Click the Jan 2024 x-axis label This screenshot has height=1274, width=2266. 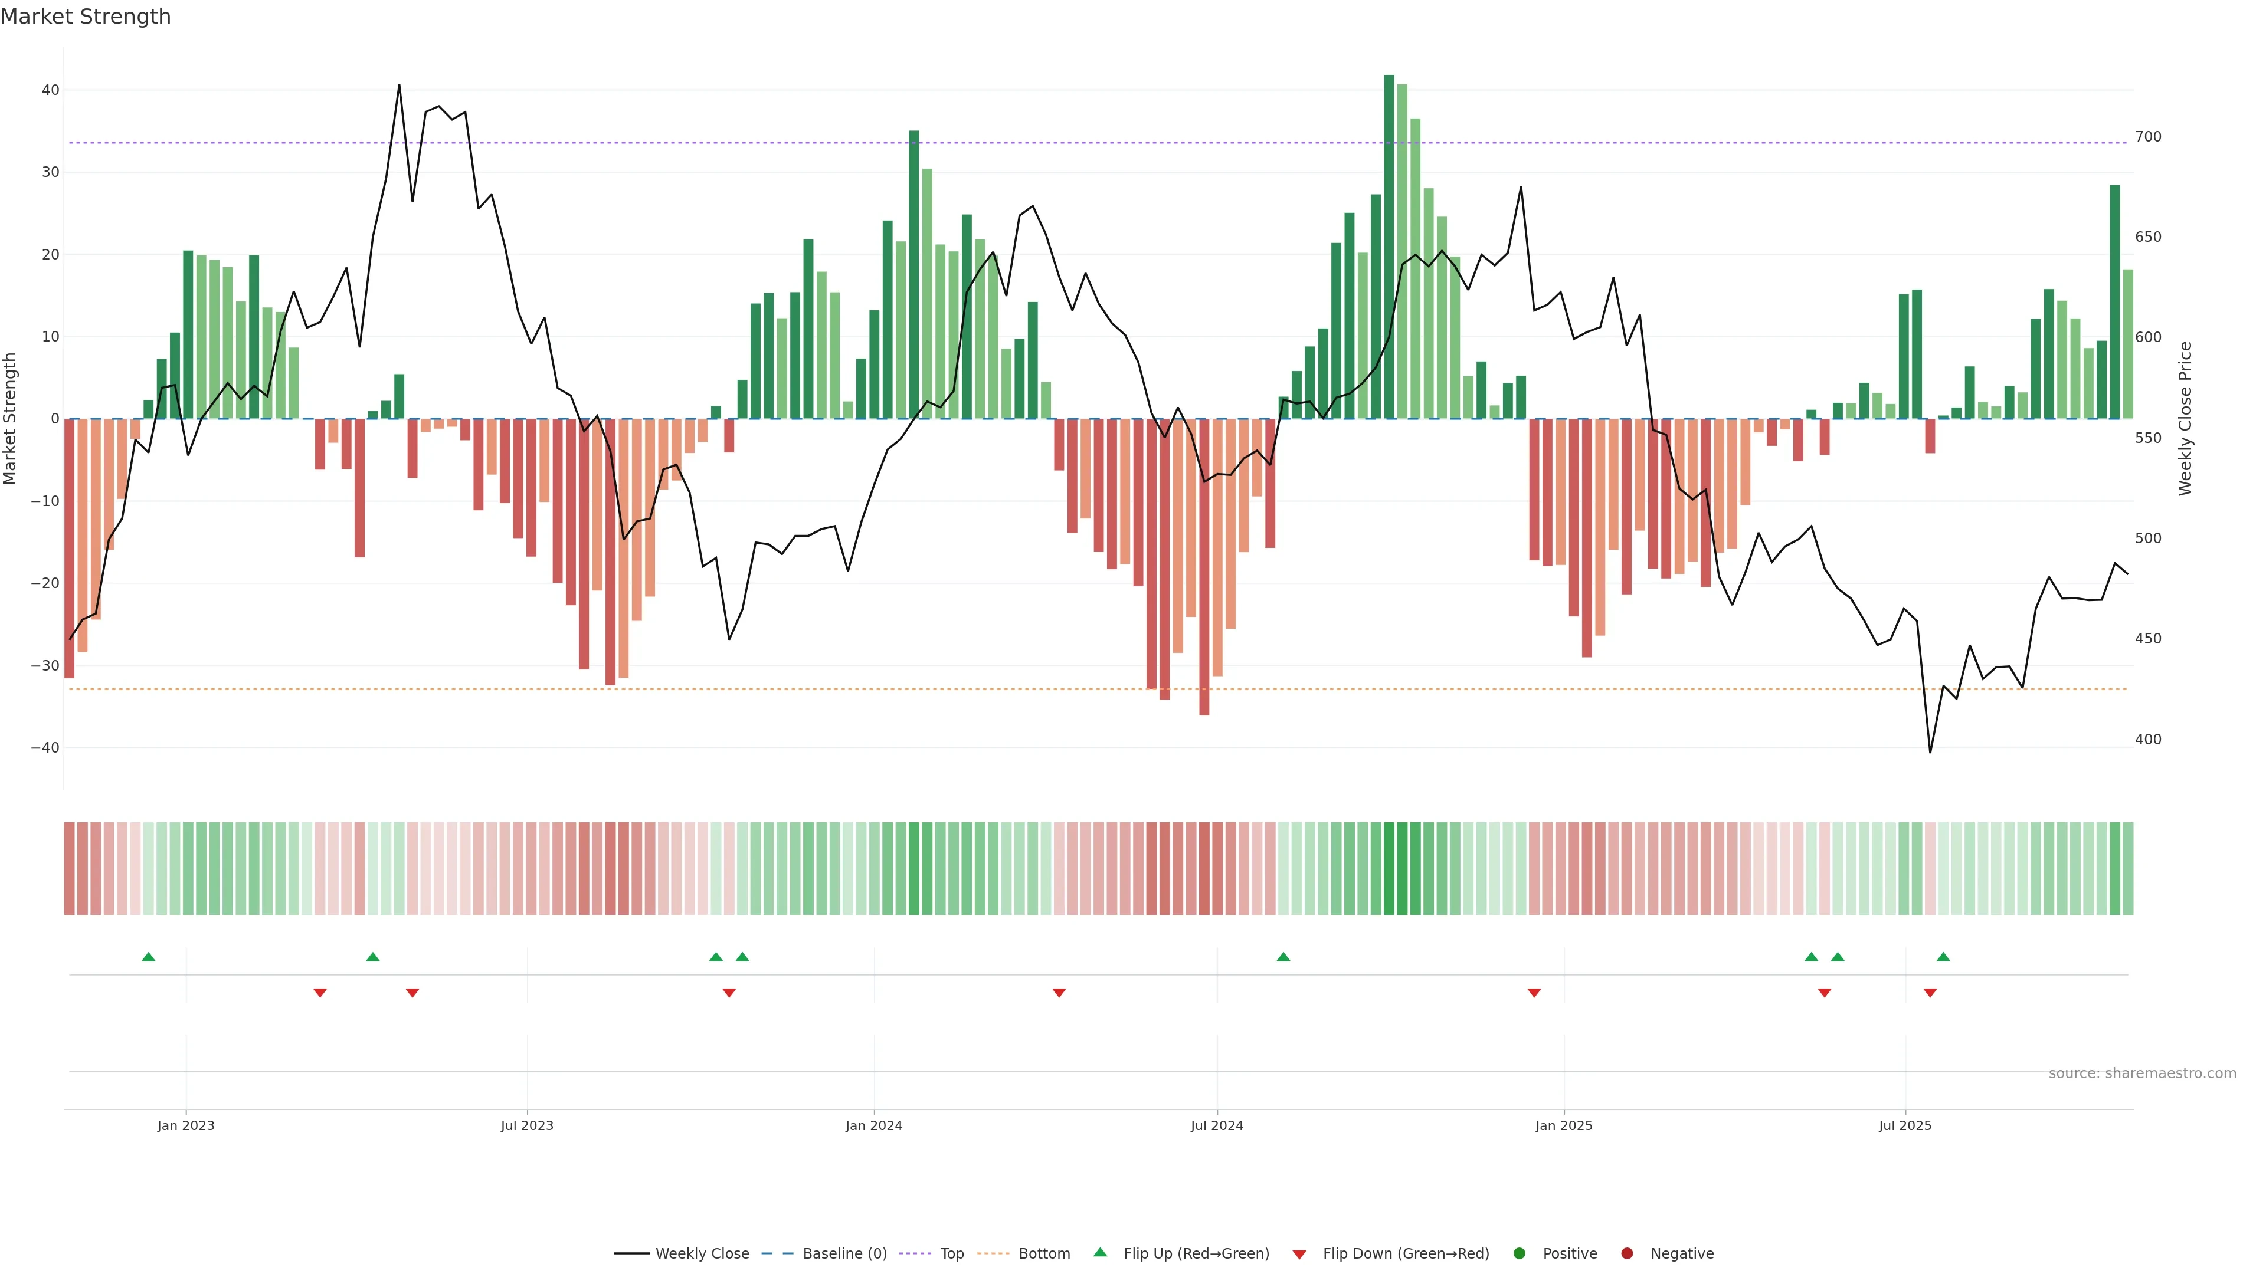tap(873, 1125)
